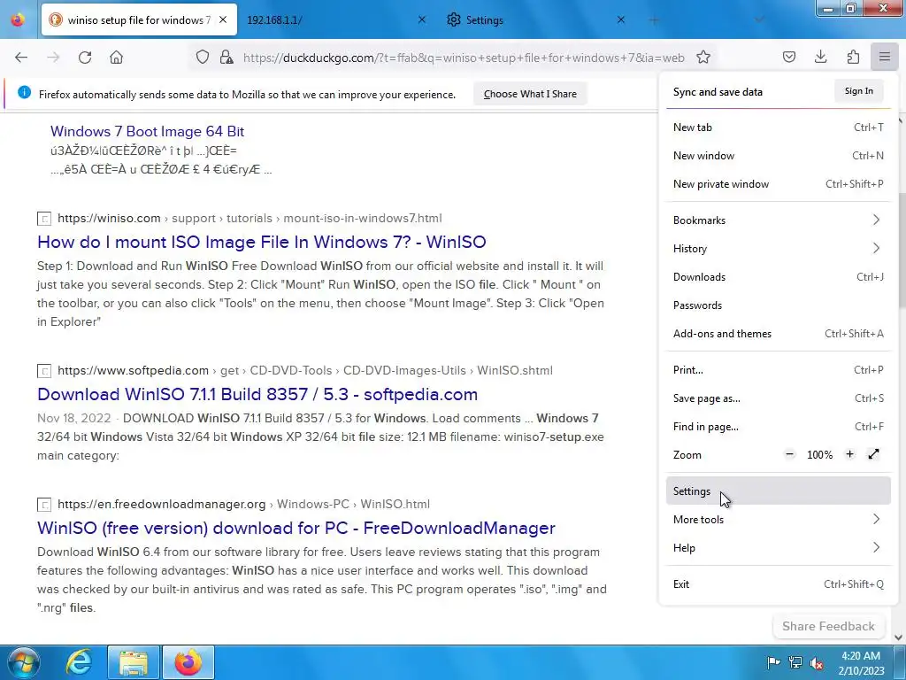Viewport: 906px width, 680px height.
Task: Choose Exit to quit Firefox
Action: pos(778,584)
